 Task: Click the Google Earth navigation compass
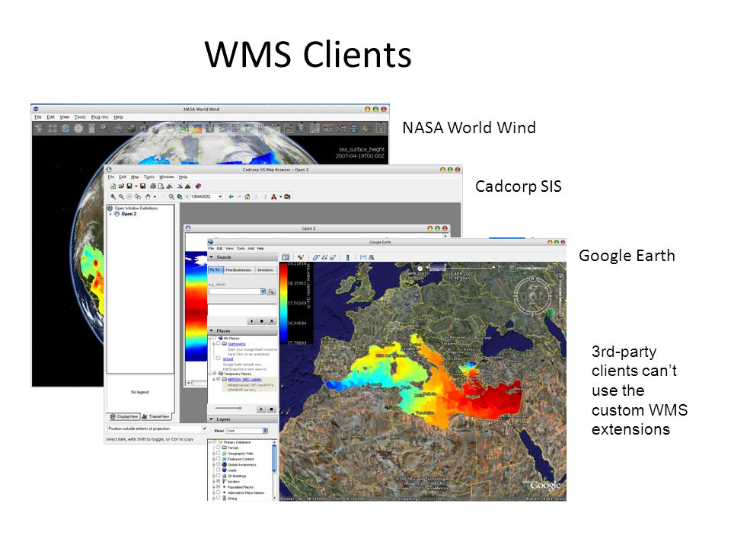click(x=532, y=296)
